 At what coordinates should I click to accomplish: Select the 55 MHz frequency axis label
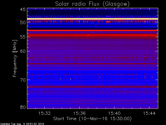(23, 37)
